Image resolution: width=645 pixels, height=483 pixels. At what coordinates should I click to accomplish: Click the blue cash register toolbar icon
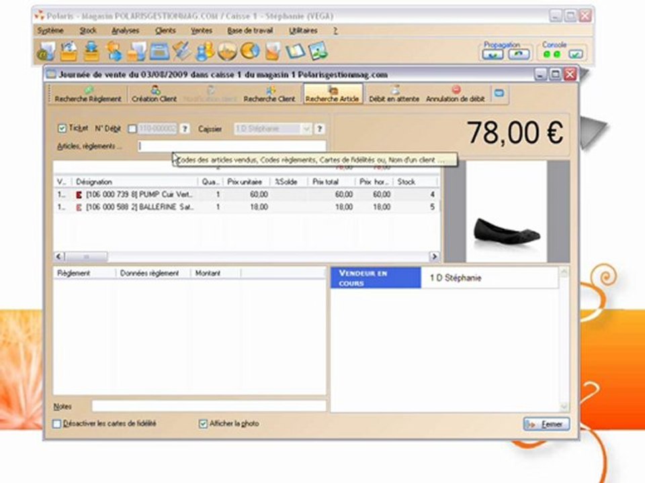pos(160,52)
